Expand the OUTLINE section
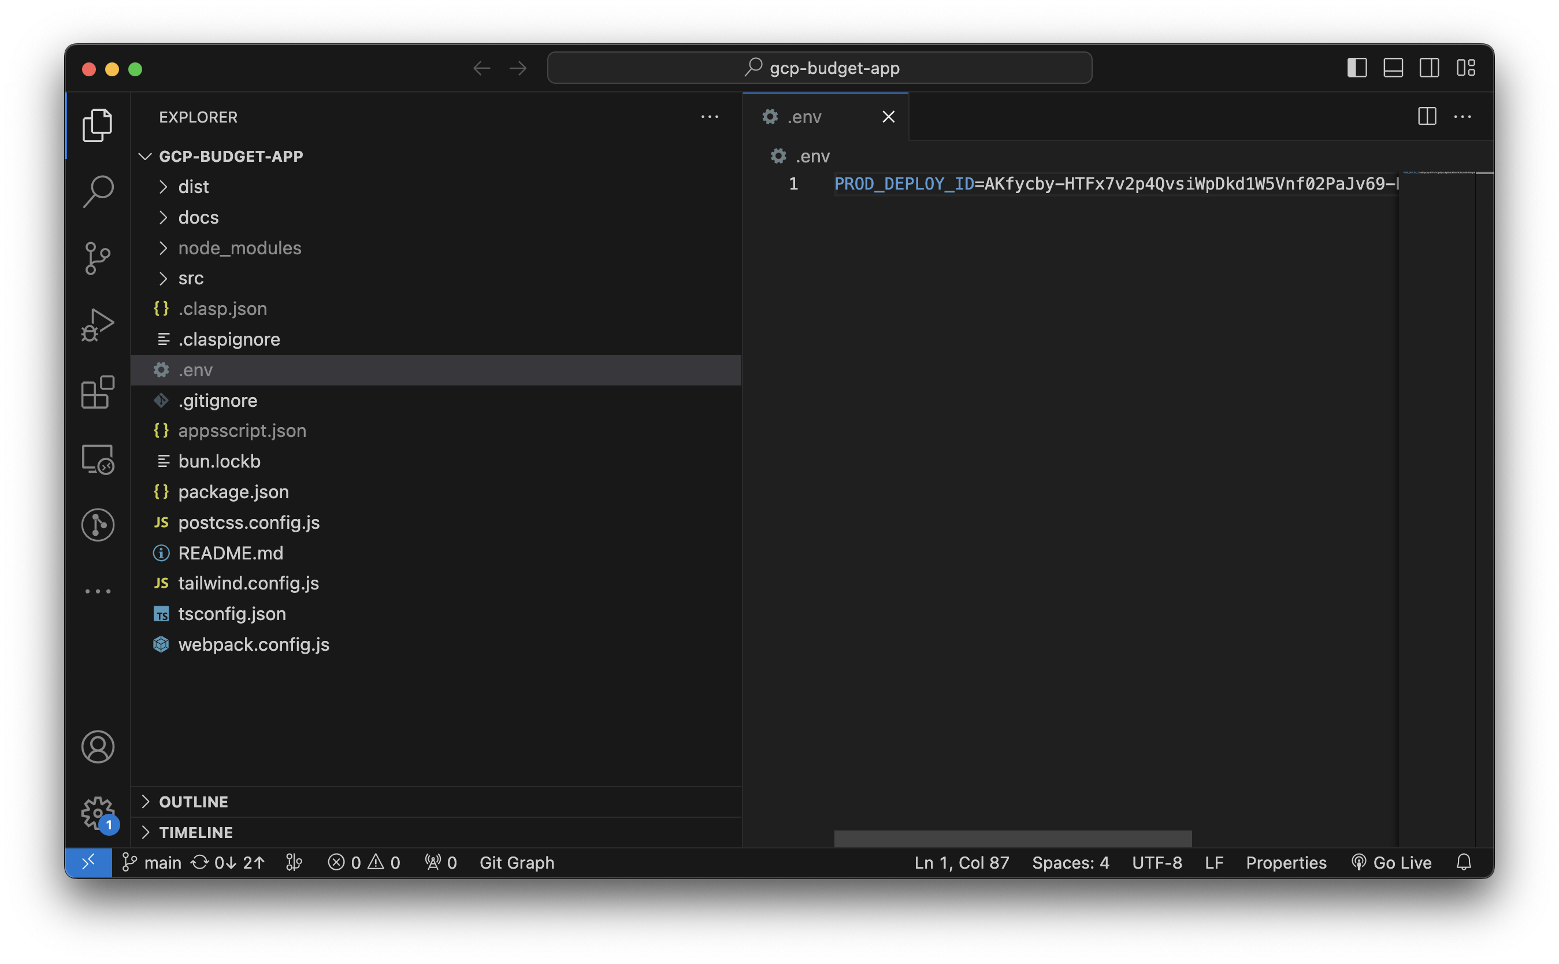This screenshot has height=964, width=1559. coord(193,802)
